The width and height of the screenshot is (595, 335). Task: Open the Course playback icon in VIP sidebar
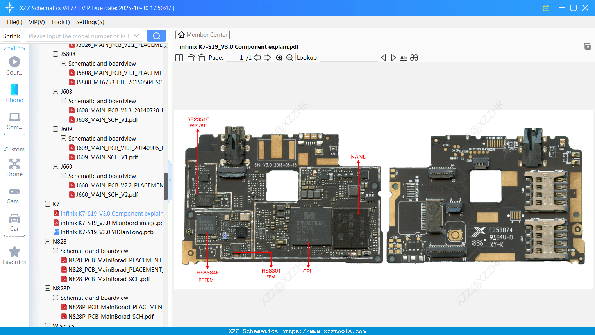coord(14,61)
